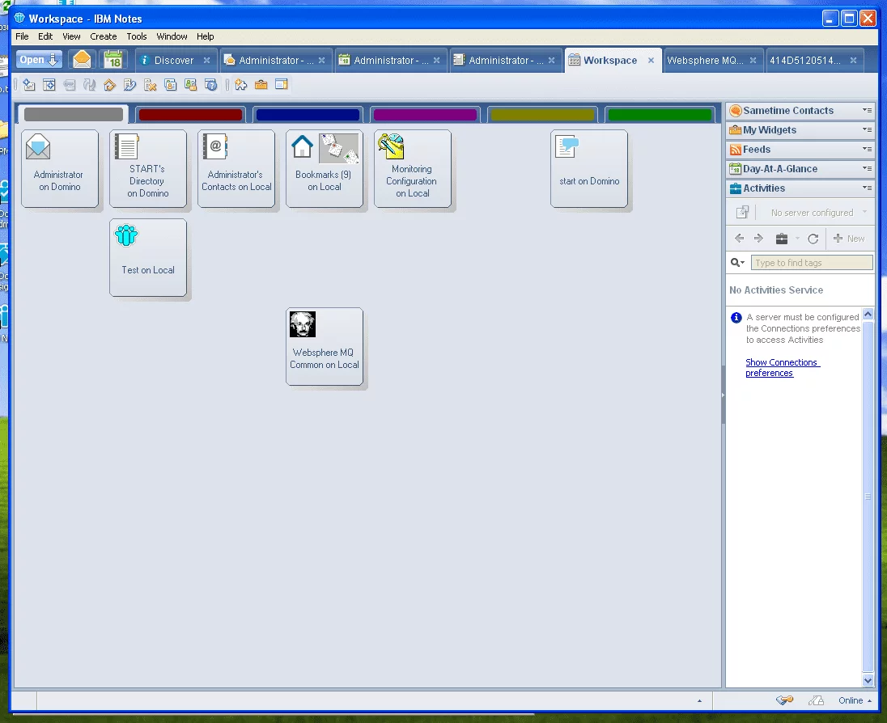The height and width of the screenshot is (723, 887).
Task: Click the refresh icon in Activities panel
Action: (x=813, y=239)
